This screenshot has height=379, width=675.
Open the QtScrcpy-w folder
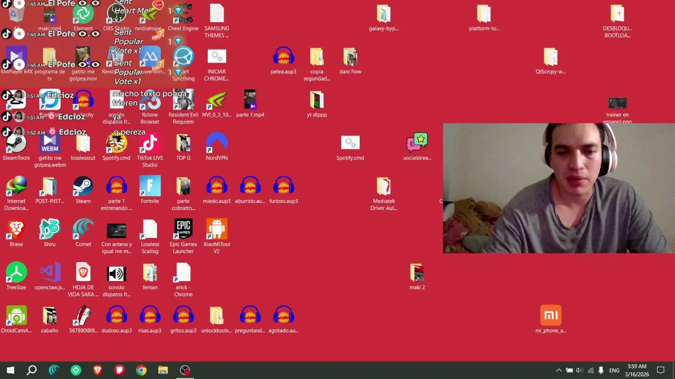pos(551,61)
